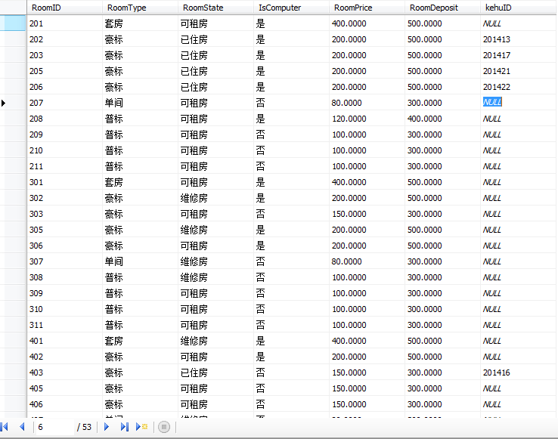Go to first record in navigator
This screenshot has height=439, width=558.
click(5, 427)
